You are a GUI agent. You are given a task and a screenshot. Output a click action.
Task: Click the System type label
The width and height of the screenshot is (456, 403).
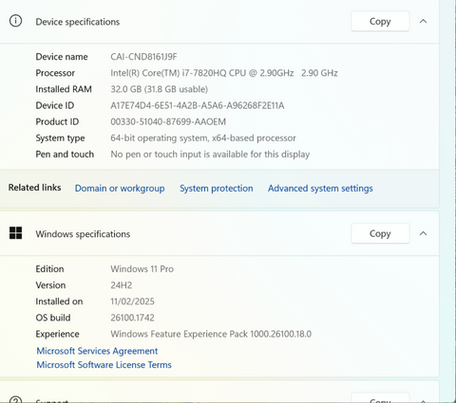(60, 138)
